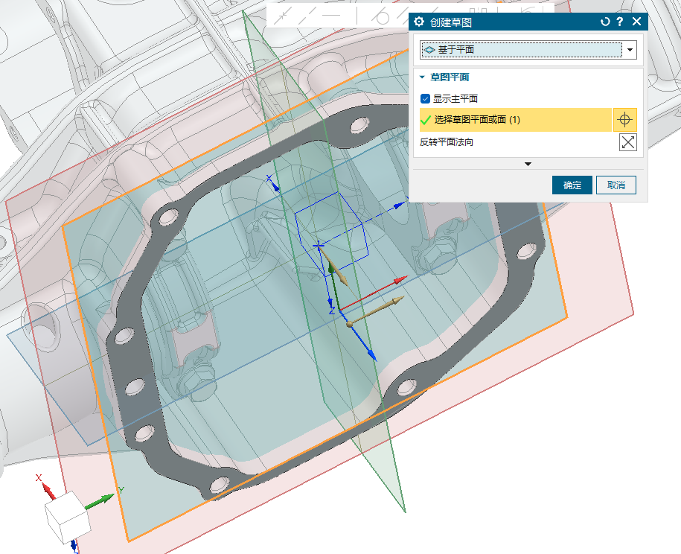Open dialog settings gear in 创建草图 title bar
The image size is (681, 554).
pos(419,22)
